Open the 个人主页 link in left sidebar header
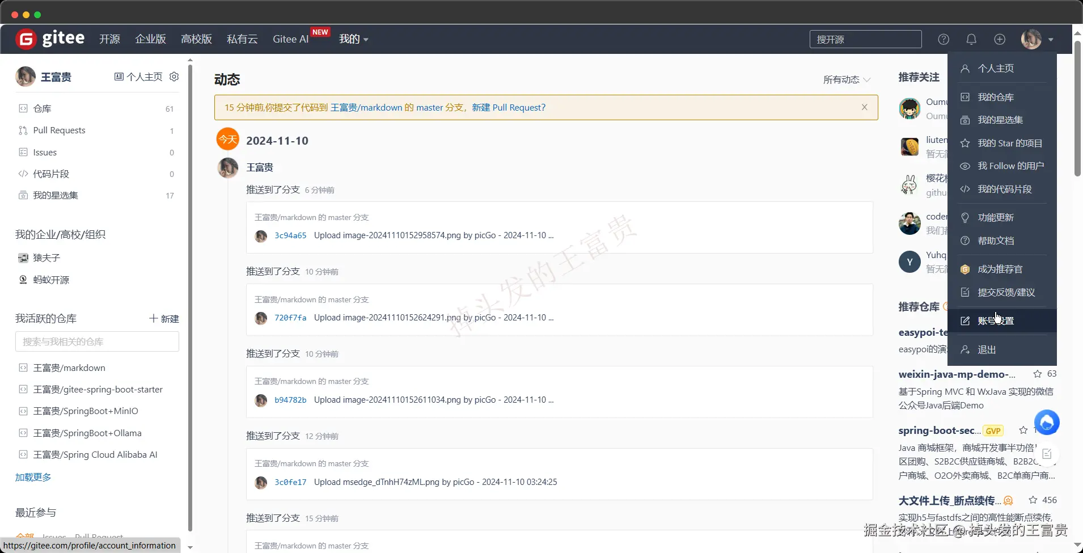Image resolution: width=1083 pixels, height=553 pixels. (x=138, y=77)
